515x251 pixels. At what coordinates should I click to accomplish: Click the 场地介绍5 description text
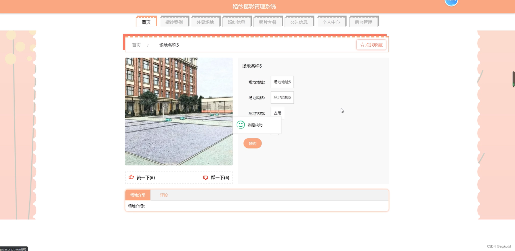tap(137, 206)
